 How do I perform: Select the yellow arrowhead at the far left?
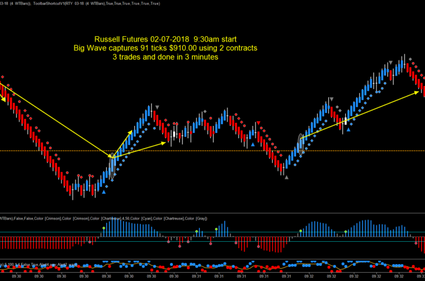click(x=5, y=99)
